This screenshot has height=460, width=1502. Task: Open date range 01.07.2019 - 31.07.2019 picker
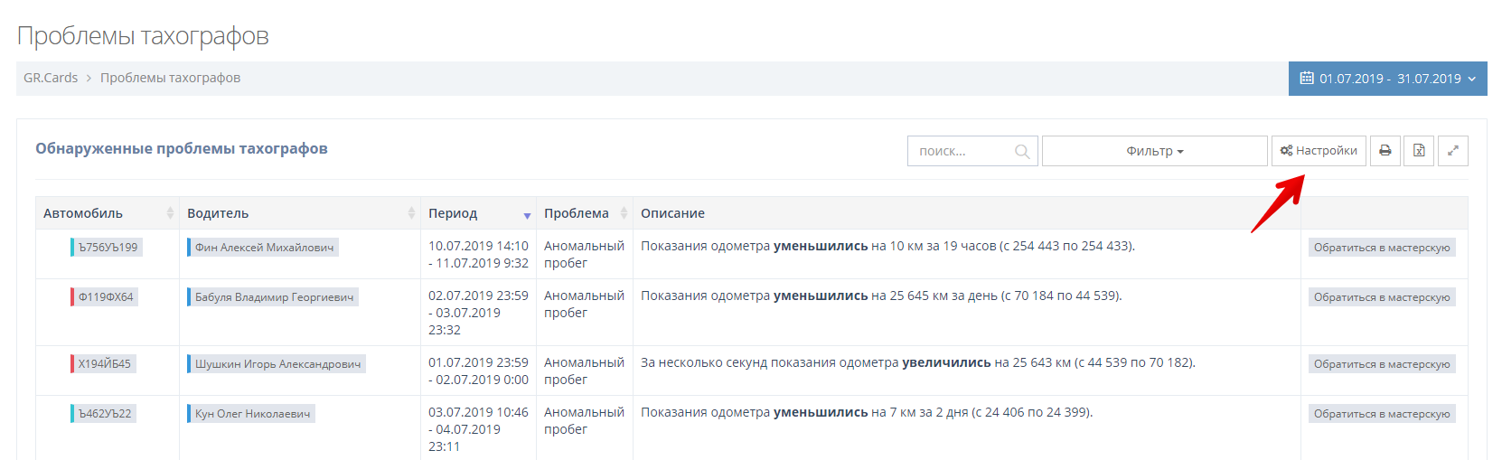pyautogui.click(x=1388, y=79)
